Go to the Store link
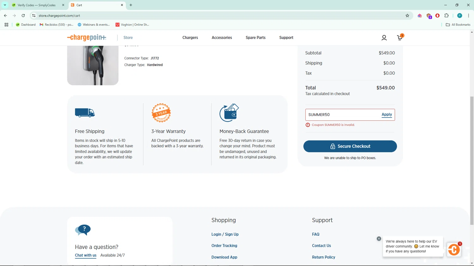Viewport: 474px width, 266px height. tap(128, 38)
